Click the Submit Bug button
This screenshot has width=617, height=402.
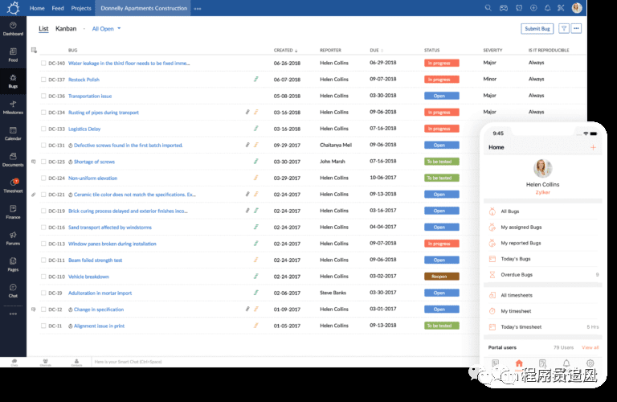[537, 29]
